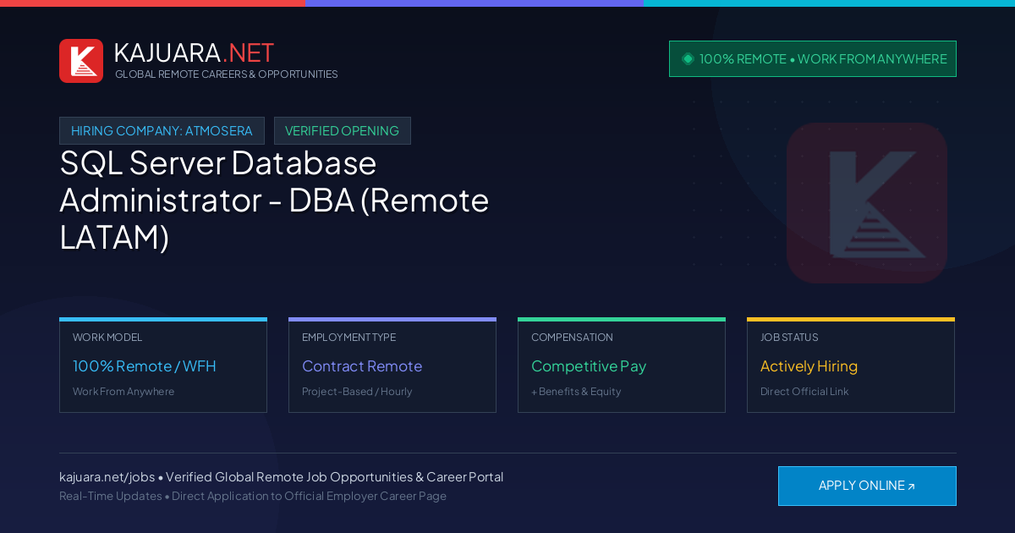Click the Apply Online button

[x=867, y=486]
